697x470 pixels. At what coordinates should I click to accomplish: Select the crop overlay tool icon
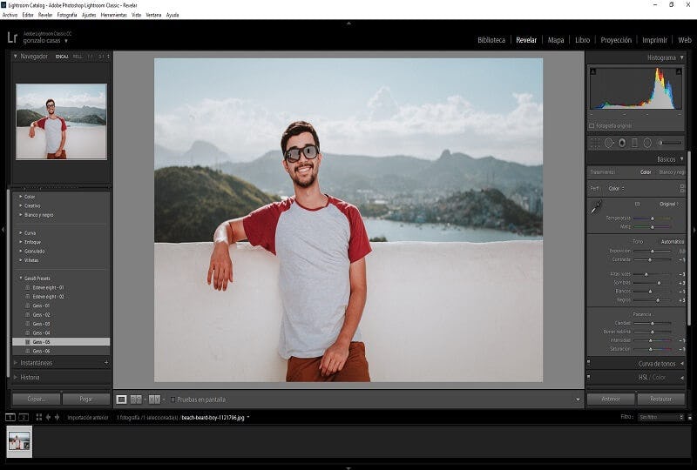coord(595,143)
